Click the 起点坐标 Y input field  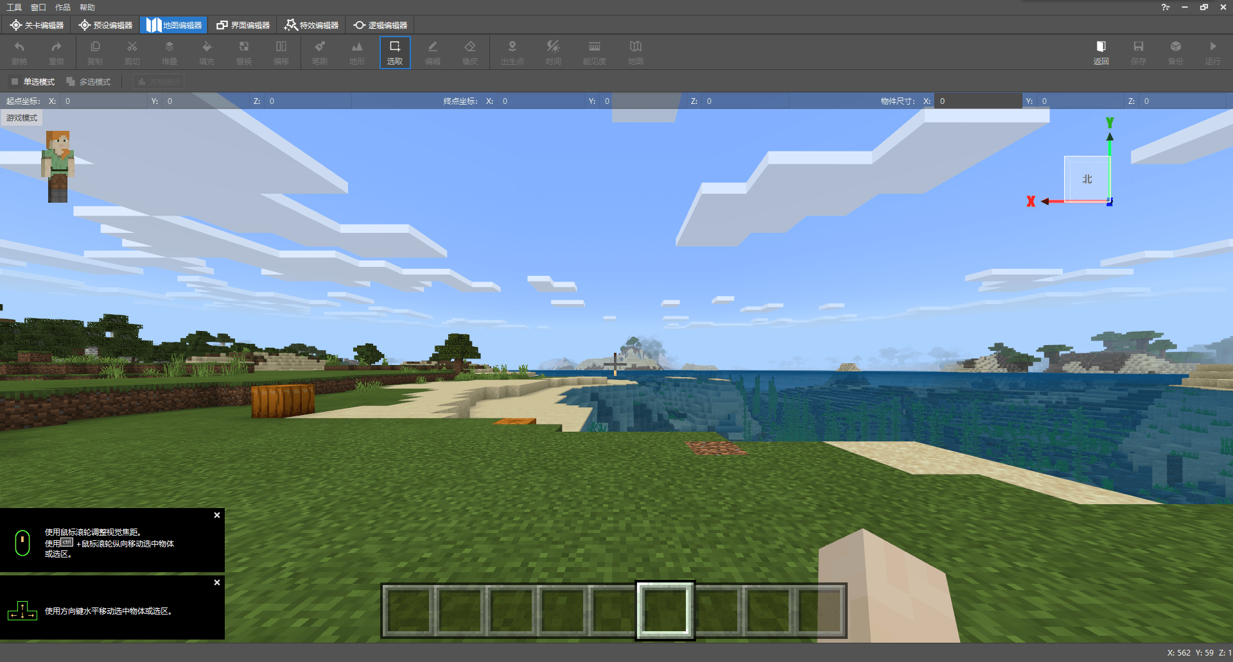click(206, 101)
